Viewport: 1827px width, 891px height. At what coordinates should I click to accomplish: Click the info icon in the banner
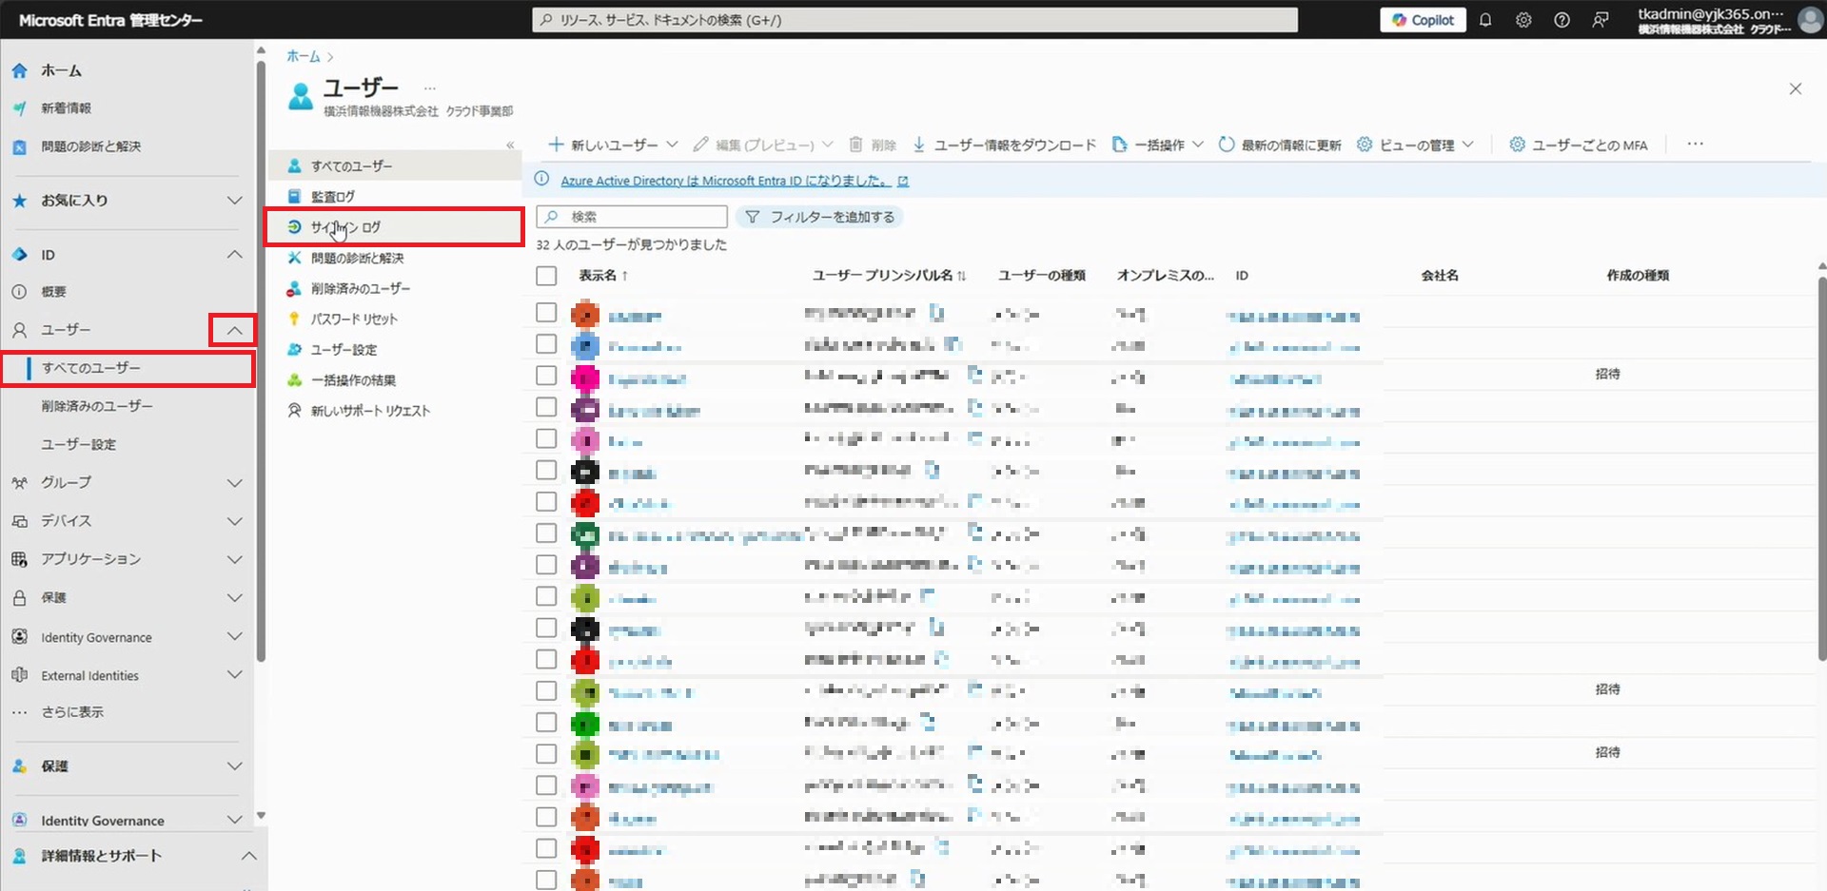pos(541,180)
